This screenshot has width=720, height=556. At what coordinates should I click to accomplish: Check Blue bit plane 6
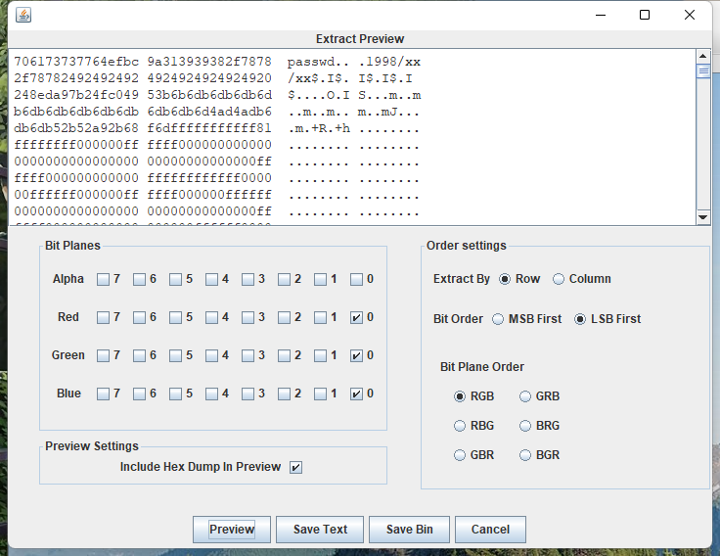139,394
